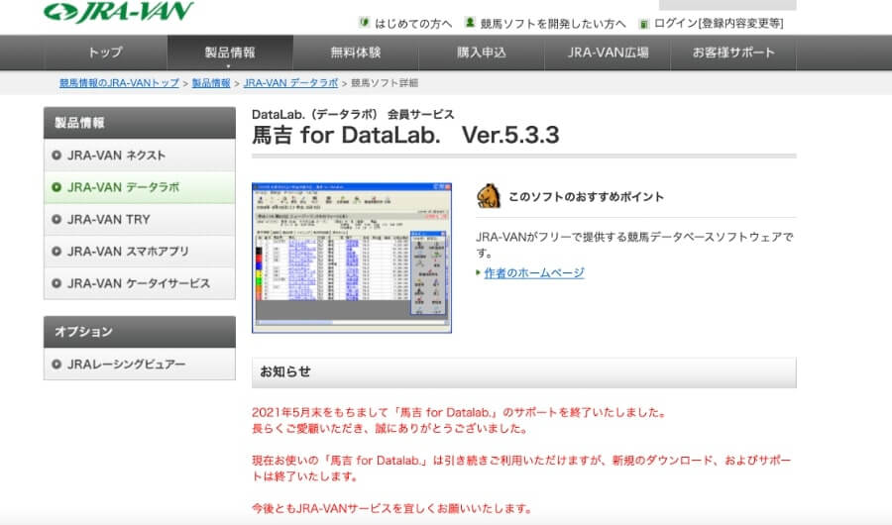Open the 作者のホームページ link
The width and height of the screenshot is (892, 525).
534,273
